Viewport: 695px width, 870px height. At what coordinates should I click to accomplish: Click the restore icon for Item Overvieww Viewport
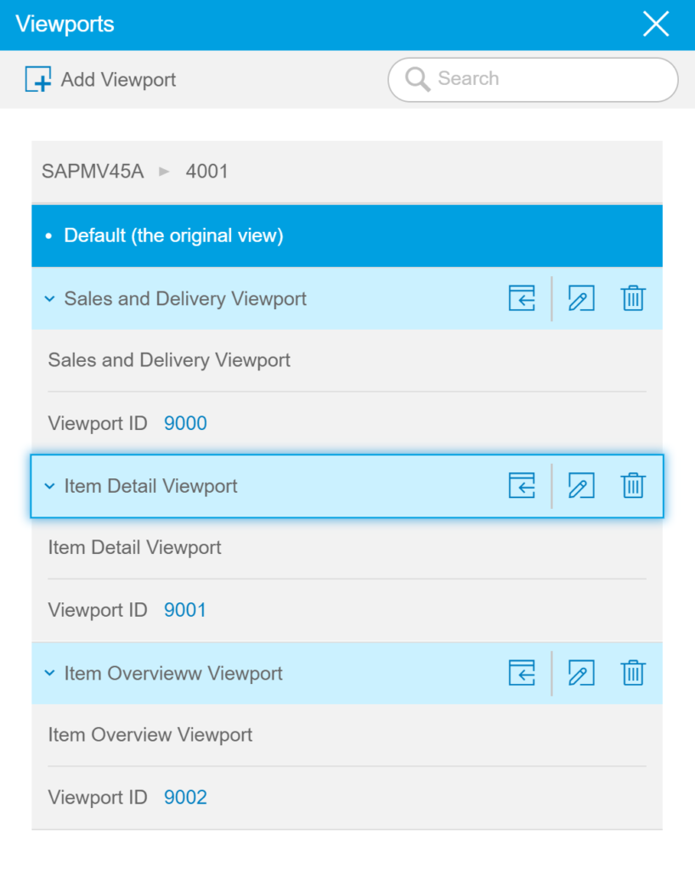click(522, 673)
